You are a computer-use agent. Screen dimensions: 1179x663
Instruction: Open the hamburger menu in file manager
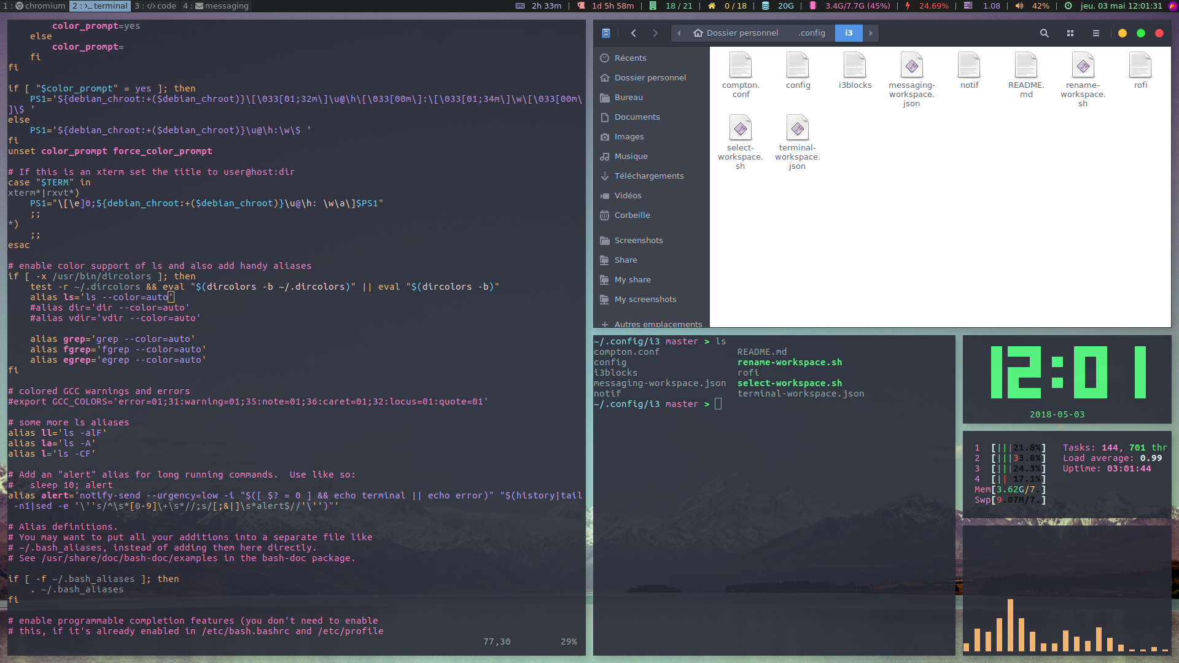(1096, 33)
